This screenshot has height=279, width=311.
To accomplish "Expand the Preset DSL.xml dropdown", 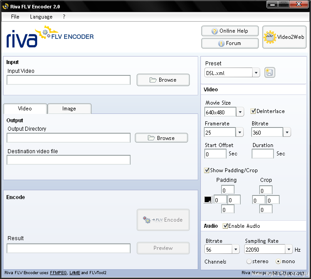I will pyautogui.click(x=256, y=72).
